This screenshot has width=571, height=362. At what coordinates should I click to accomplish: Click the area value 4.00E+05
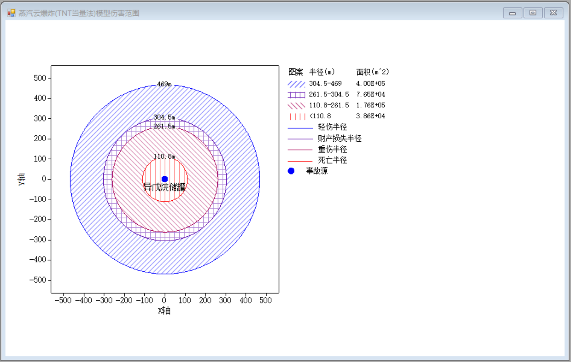click(x=370, y=83)
